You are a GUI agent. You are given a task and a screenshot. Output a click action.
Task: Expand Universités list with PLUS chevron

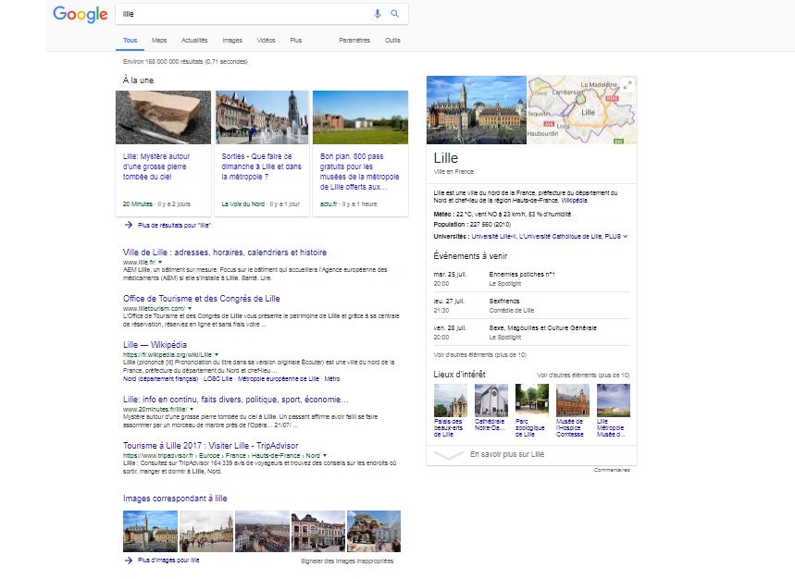616,237
